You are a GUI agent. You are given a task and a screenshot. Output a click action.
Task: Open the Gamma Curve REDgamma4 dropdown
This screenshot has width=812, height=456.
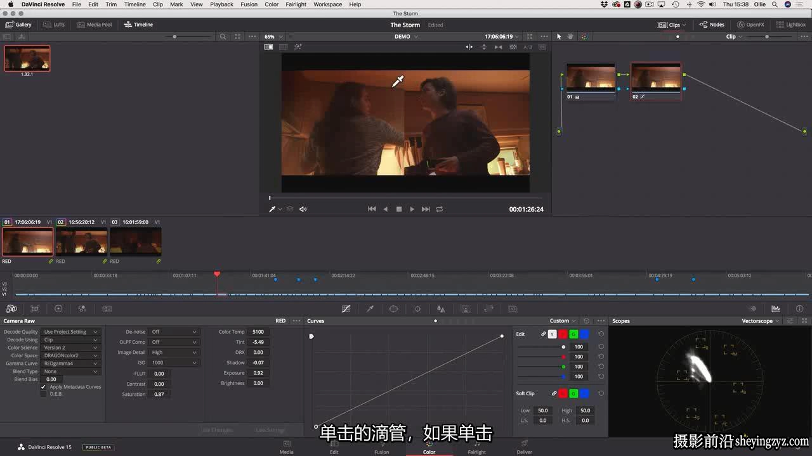[x=70, y=364]
